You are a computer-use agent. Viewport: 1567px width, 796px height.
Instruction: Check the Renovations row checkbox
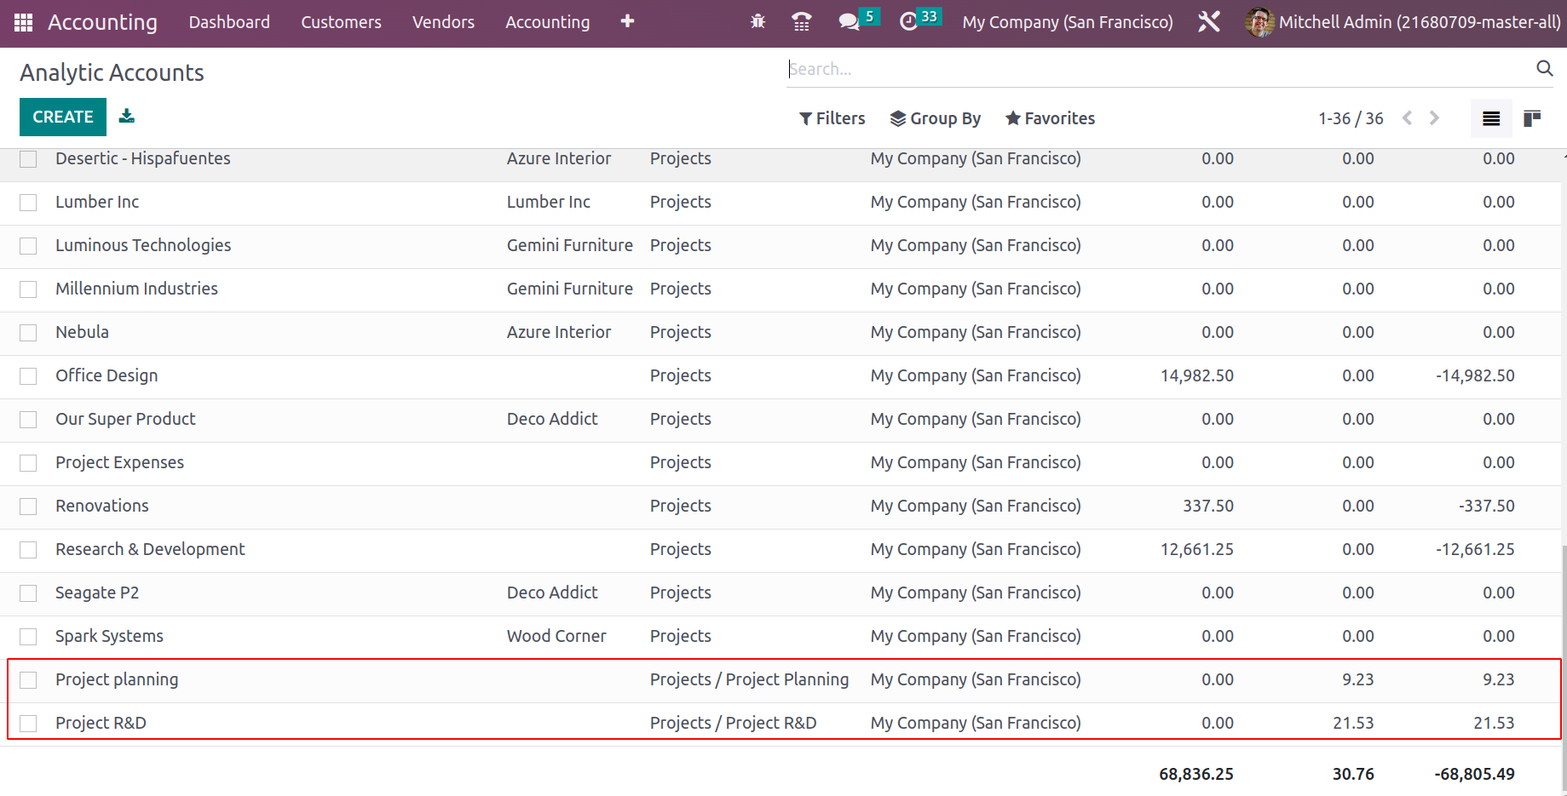point(28,507)
